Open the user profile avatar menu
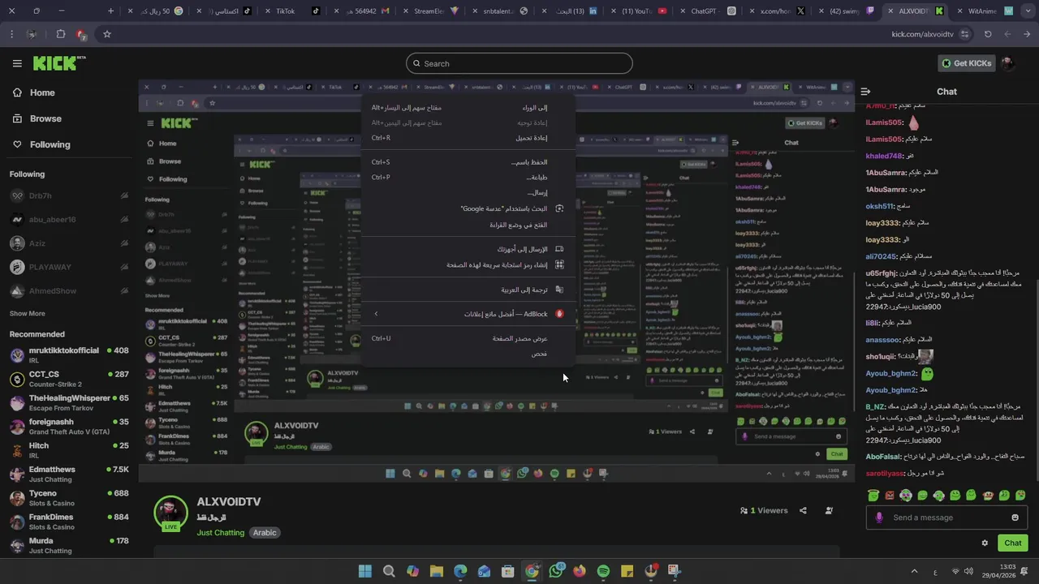 (1007, 63)
